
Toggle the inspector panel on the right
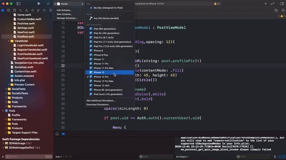coord(282,4)
